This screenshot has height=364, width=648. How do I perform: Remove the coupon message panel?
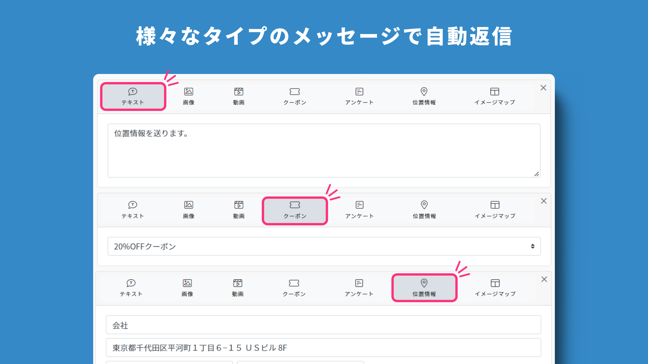(544, 201)
